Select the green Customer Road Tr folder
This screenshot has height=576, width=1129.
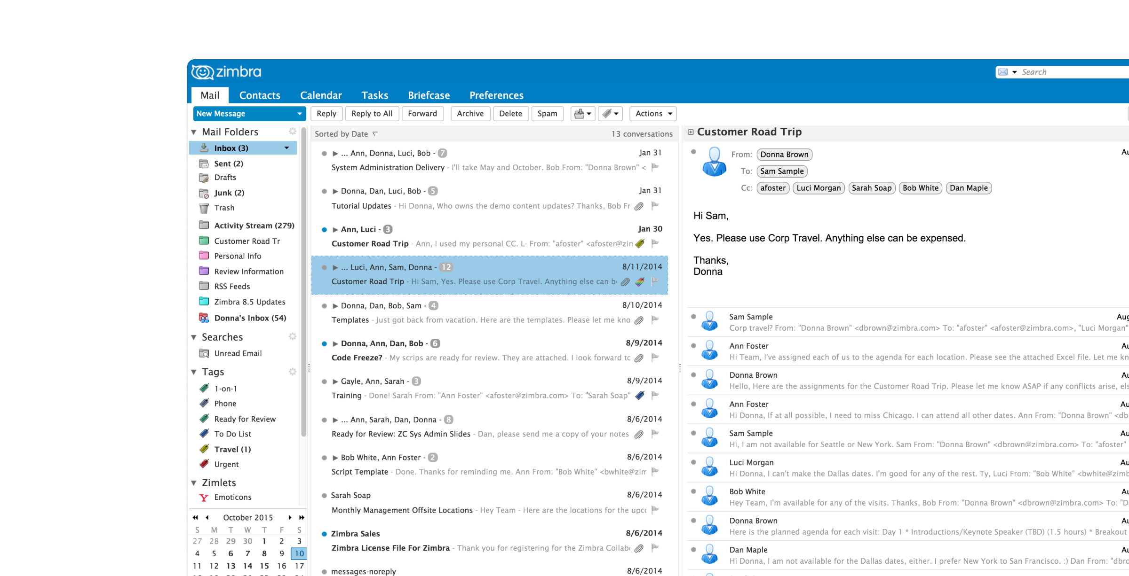click(246, 241)
